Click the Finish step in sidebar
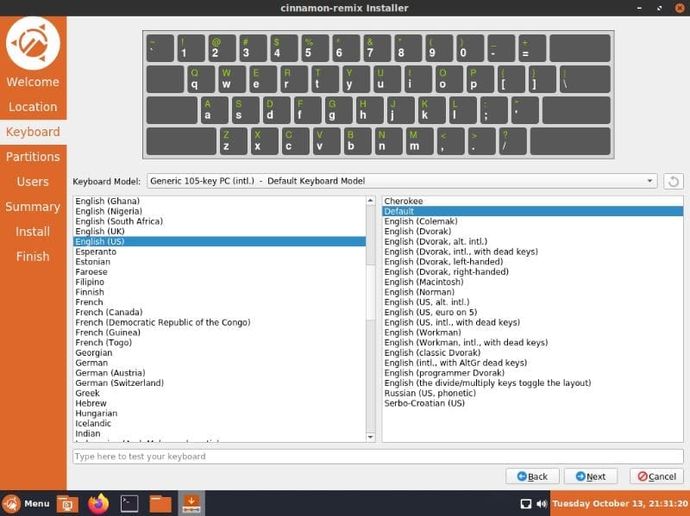 click(33, 256)
